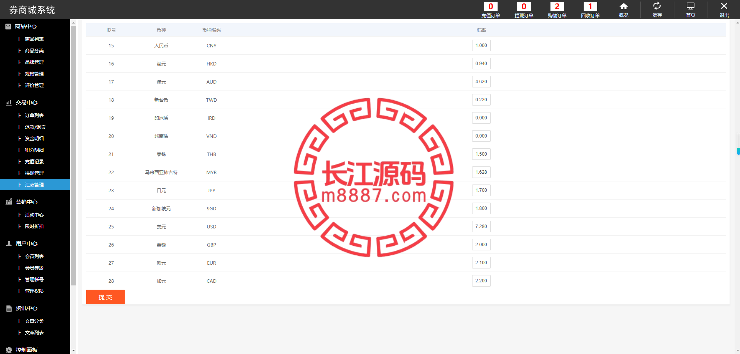
Task: Edit the HKD exchange rate field
Action: point(481,64)
